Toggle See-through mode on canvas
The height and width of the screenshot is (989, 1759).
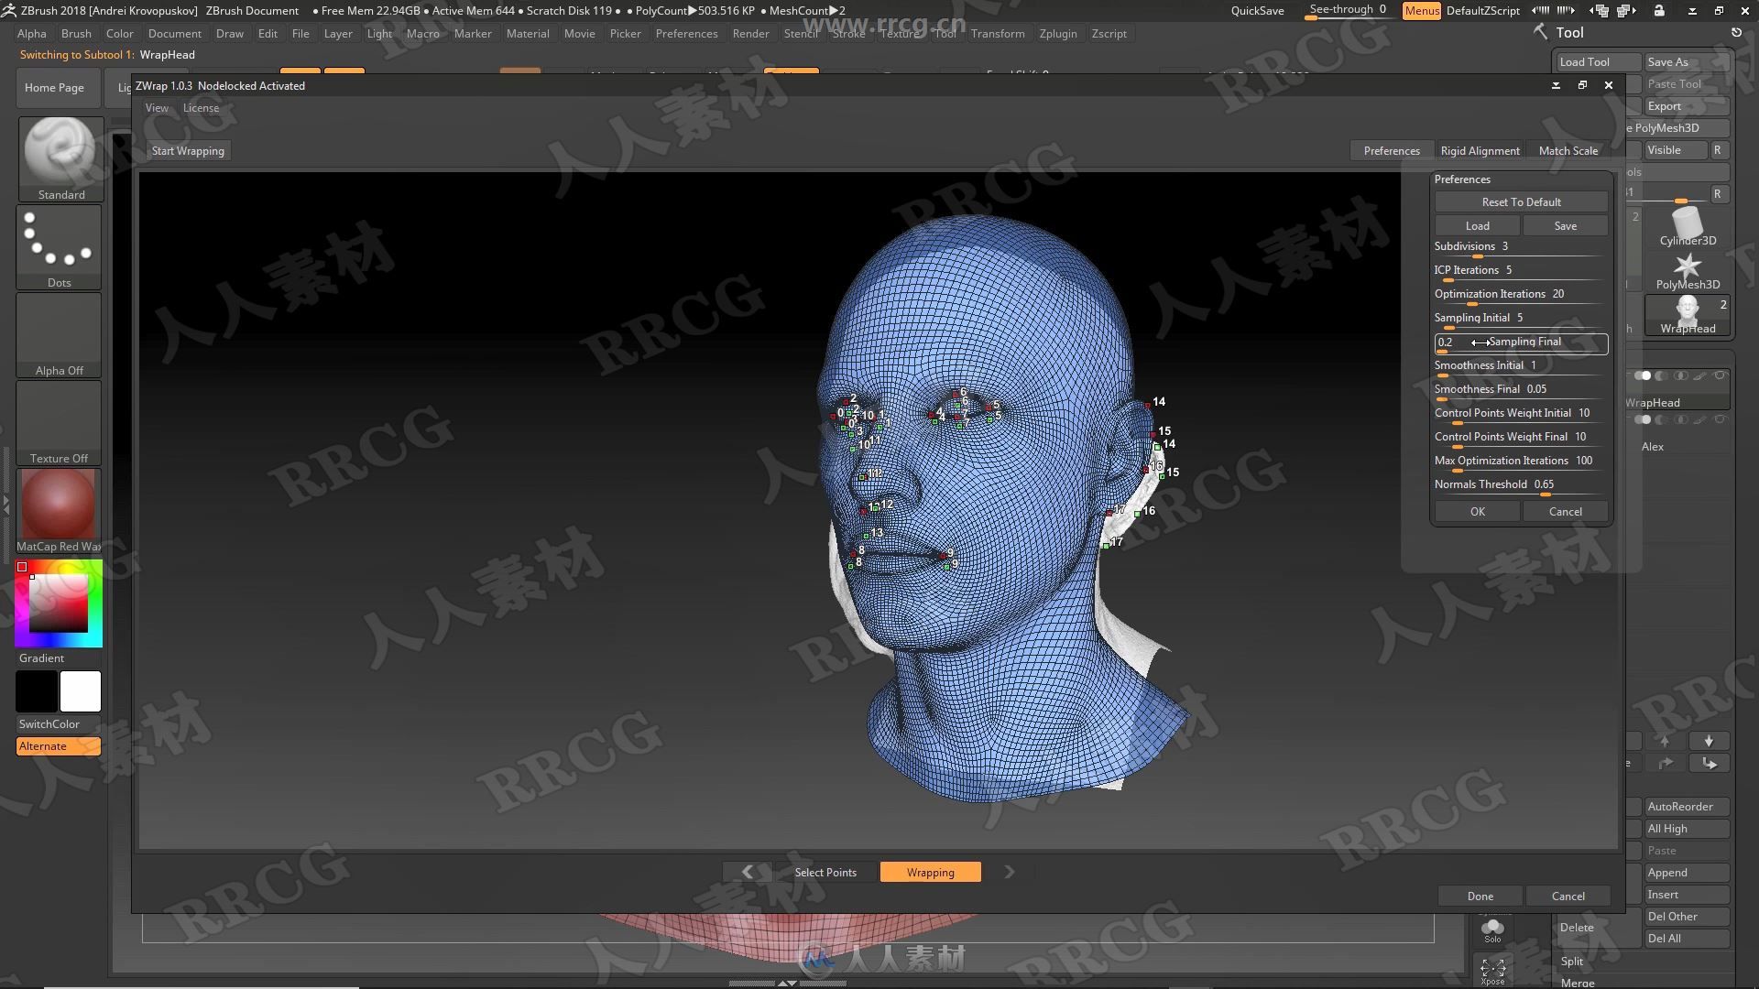(1345, 10)
